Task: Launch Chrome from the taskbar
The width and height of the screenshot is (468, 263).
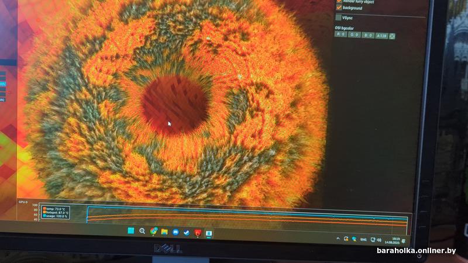Action: (154, 231)
